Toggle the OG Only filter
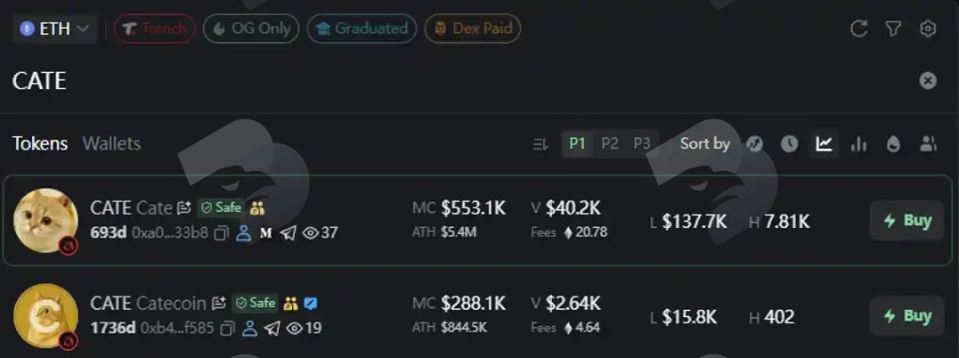The width and height of the screenshot is (959, 358). [251, 28]
